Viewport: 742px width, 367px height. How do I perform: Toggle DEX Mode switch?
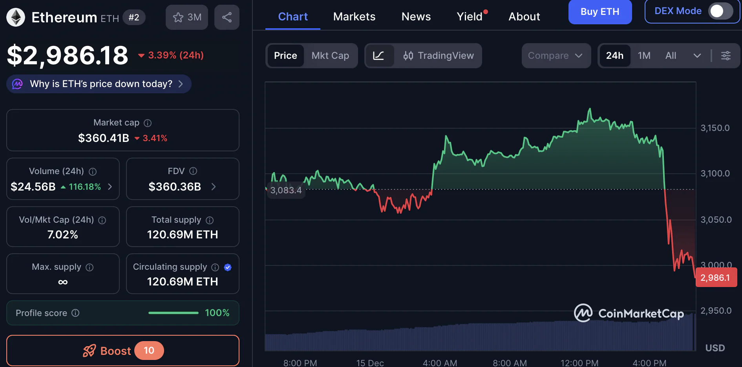[720, 11]
